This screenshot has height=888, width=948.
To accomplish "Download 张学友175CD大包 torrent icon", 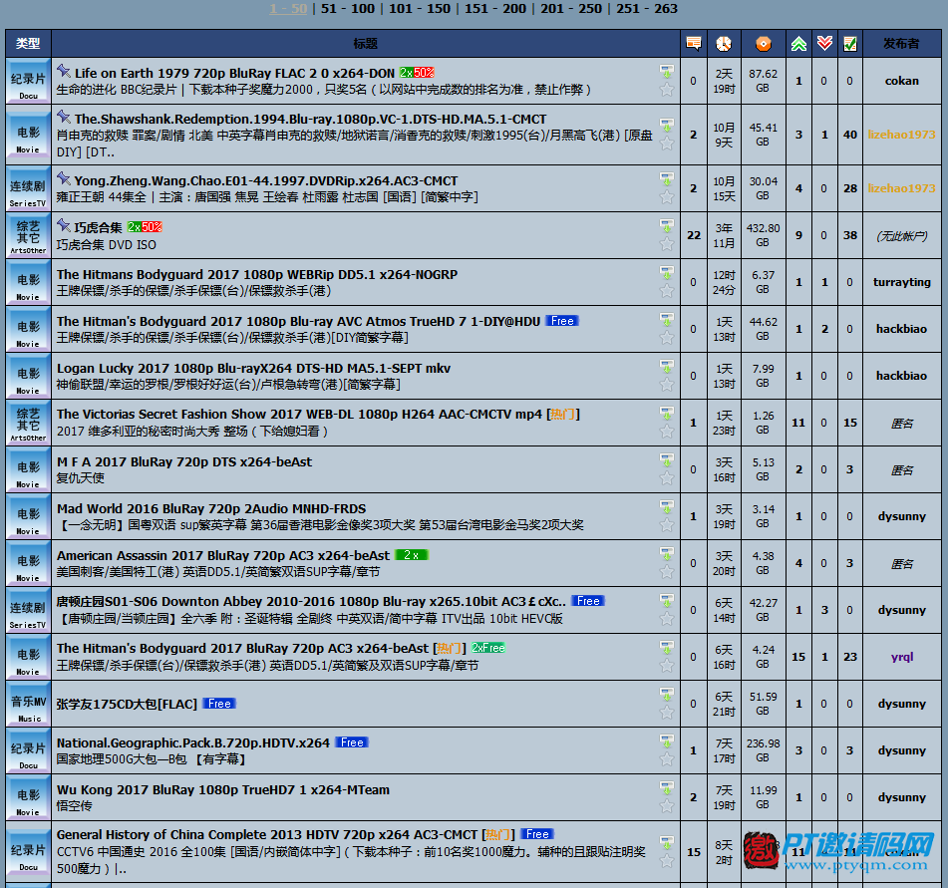I will tap(666, 695).
